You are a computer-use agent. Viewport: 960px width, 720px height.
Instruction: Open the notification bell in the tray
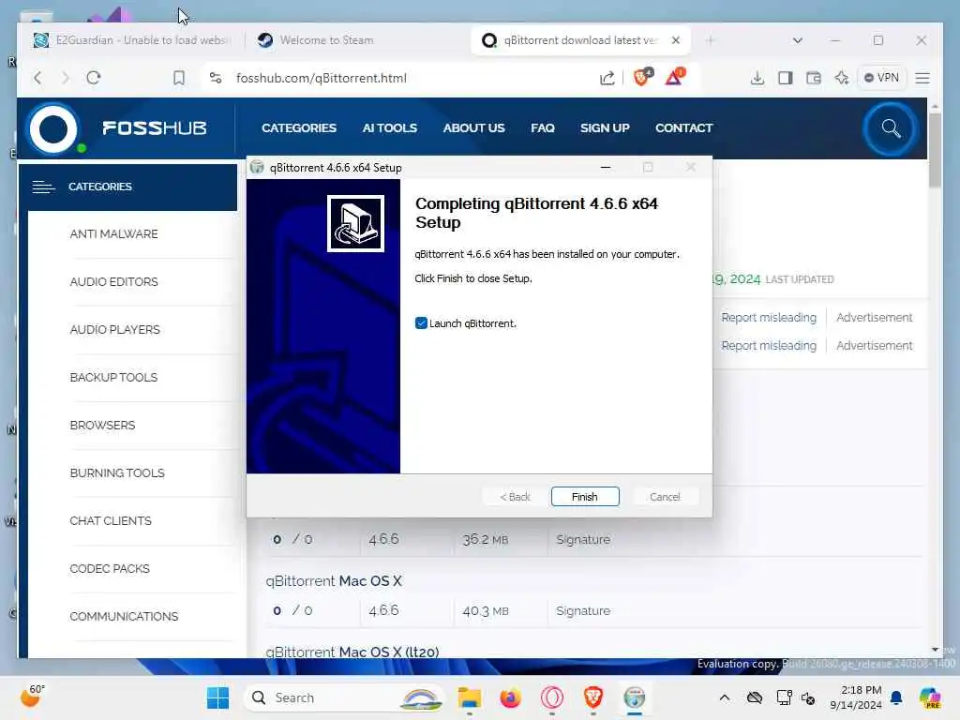pos(896,697)
